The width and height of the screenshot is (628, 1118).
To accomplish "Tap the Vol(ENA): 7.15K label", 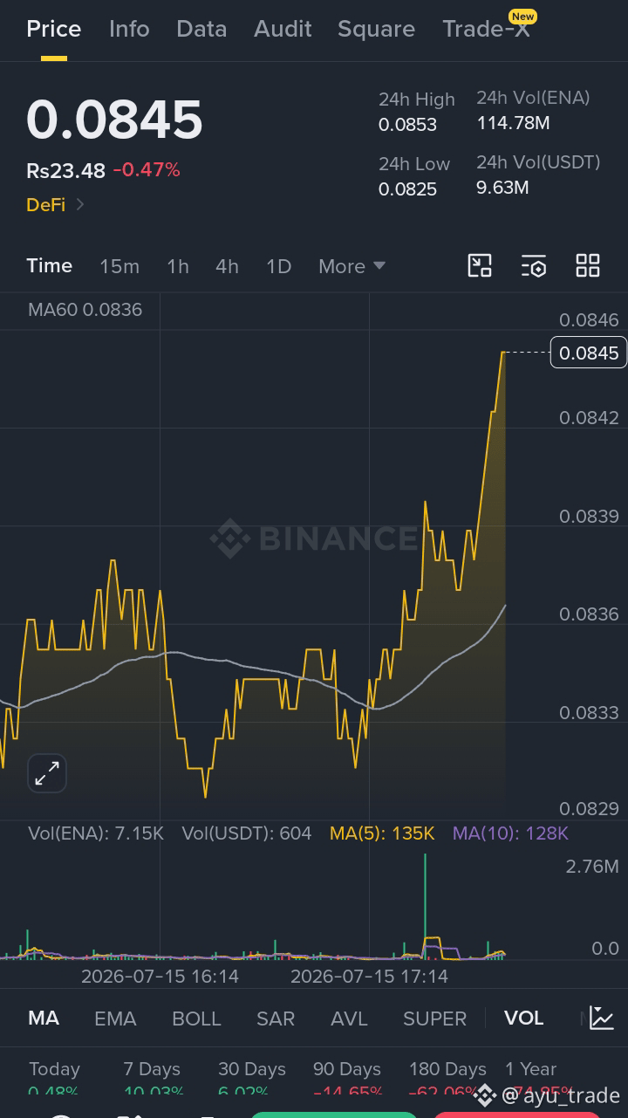I will (96, 833).
